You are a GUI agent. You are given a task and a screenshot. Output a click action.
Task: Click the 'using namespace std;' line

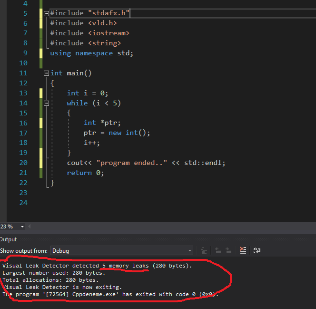91,53
